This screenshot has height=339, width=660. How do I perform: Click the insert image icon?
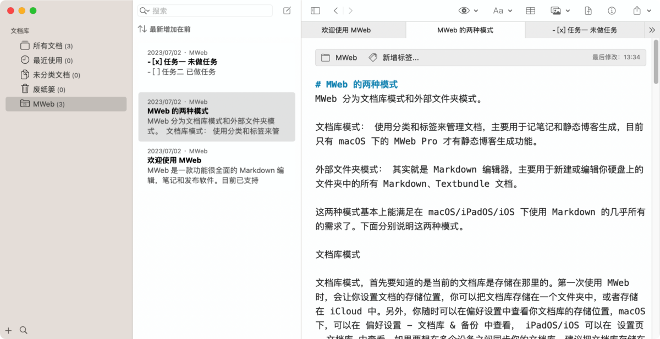click(x=556, y=10)
